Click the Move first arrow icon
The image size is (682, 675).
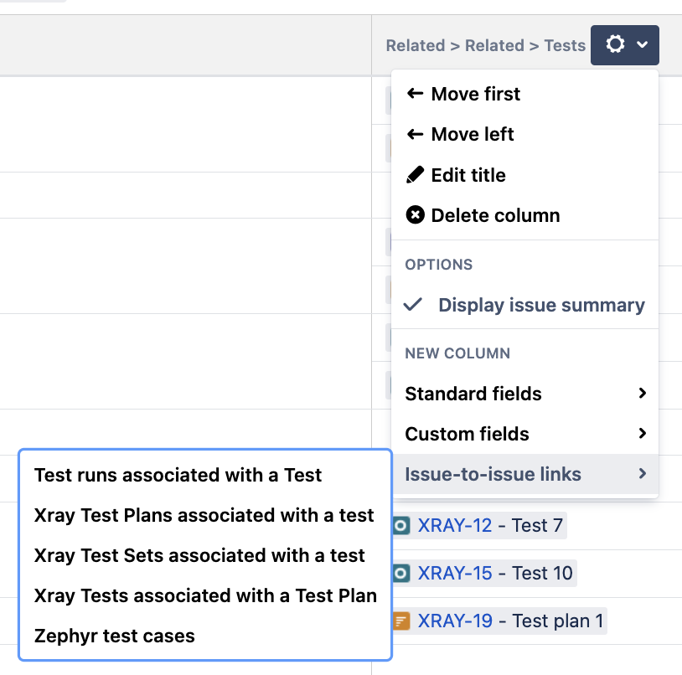tap(415, 94)
